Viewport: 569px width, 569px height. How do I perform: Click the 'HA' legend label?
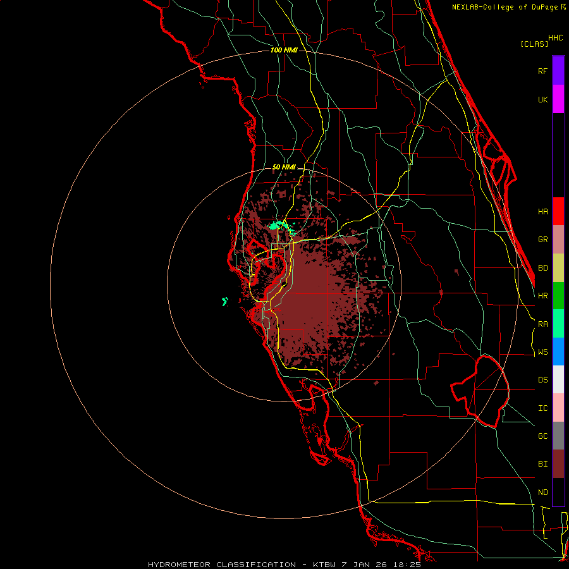(542, 211)
